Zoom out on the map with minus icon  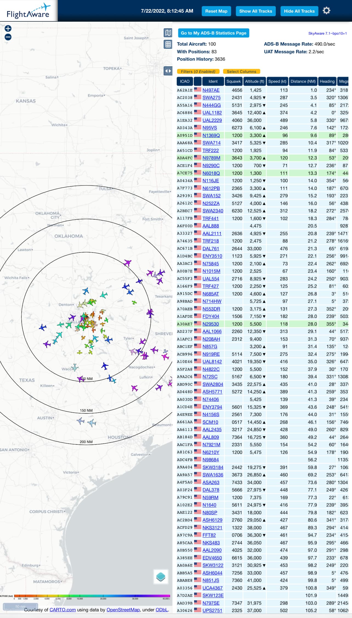[x=8, y=37]
